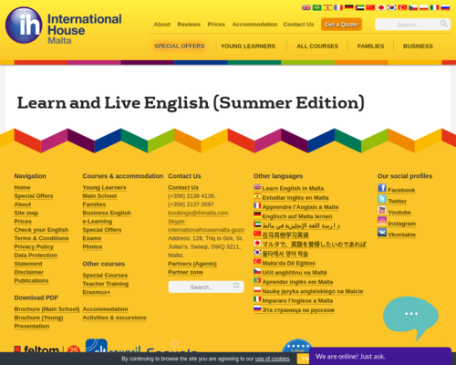456x365 pixels.
Task: Open the teal chat bubble icon
Action: (411, 318)
